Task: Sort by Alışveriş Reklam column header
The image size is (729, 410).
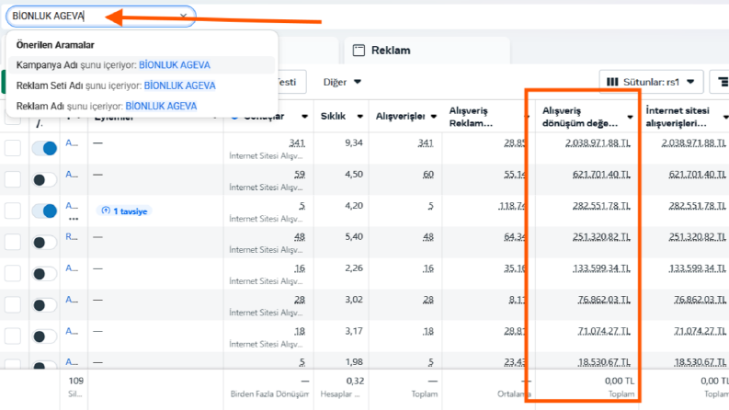Action: [x=471, y=117]
